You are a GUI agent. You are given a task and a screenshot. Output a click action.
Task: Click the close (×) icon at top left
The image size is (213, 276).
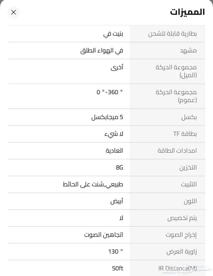(x=13, y=12)
